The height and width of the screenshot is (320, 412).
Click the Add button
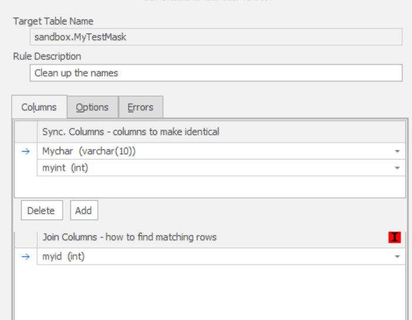click(x=84, y=211)
